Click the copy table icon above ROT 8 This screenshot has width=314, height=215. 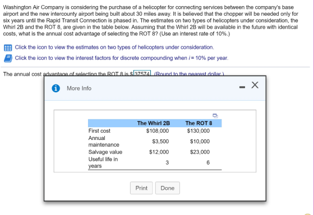(x=215, y=116)
